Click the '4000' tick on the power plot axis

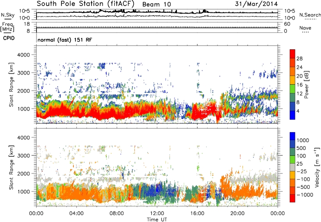23,55
